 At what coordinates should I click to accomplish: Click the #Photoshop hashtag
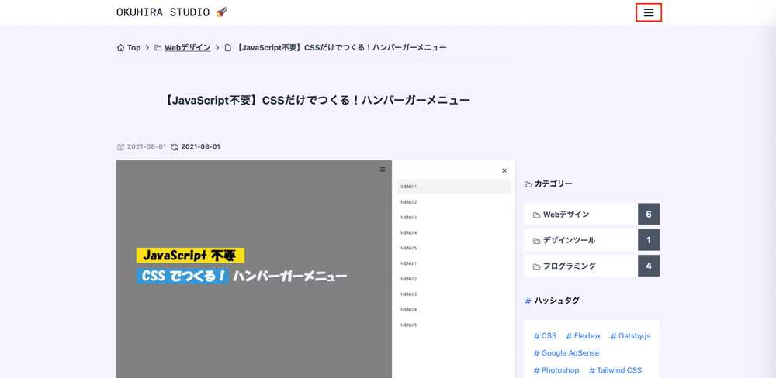coord(556,370)
